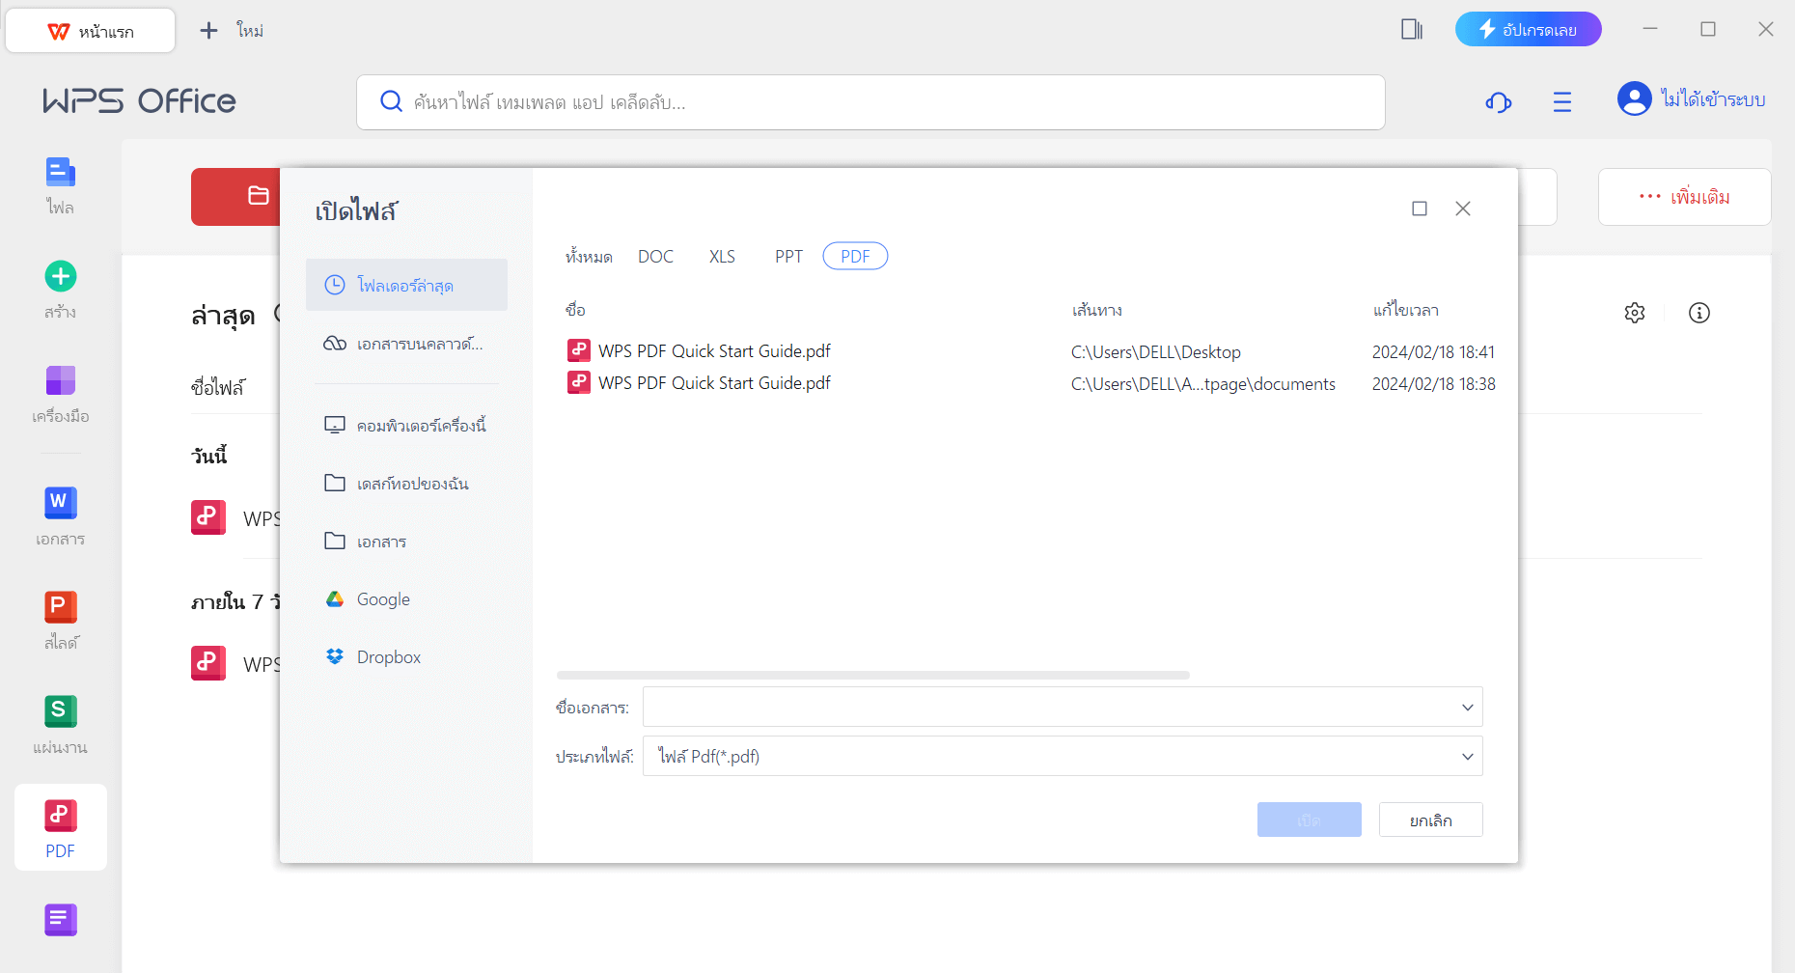Select Dropbox location
The height and width of the screenshot is (973, 1795).
pyautogui.click(x=406, y=656)
